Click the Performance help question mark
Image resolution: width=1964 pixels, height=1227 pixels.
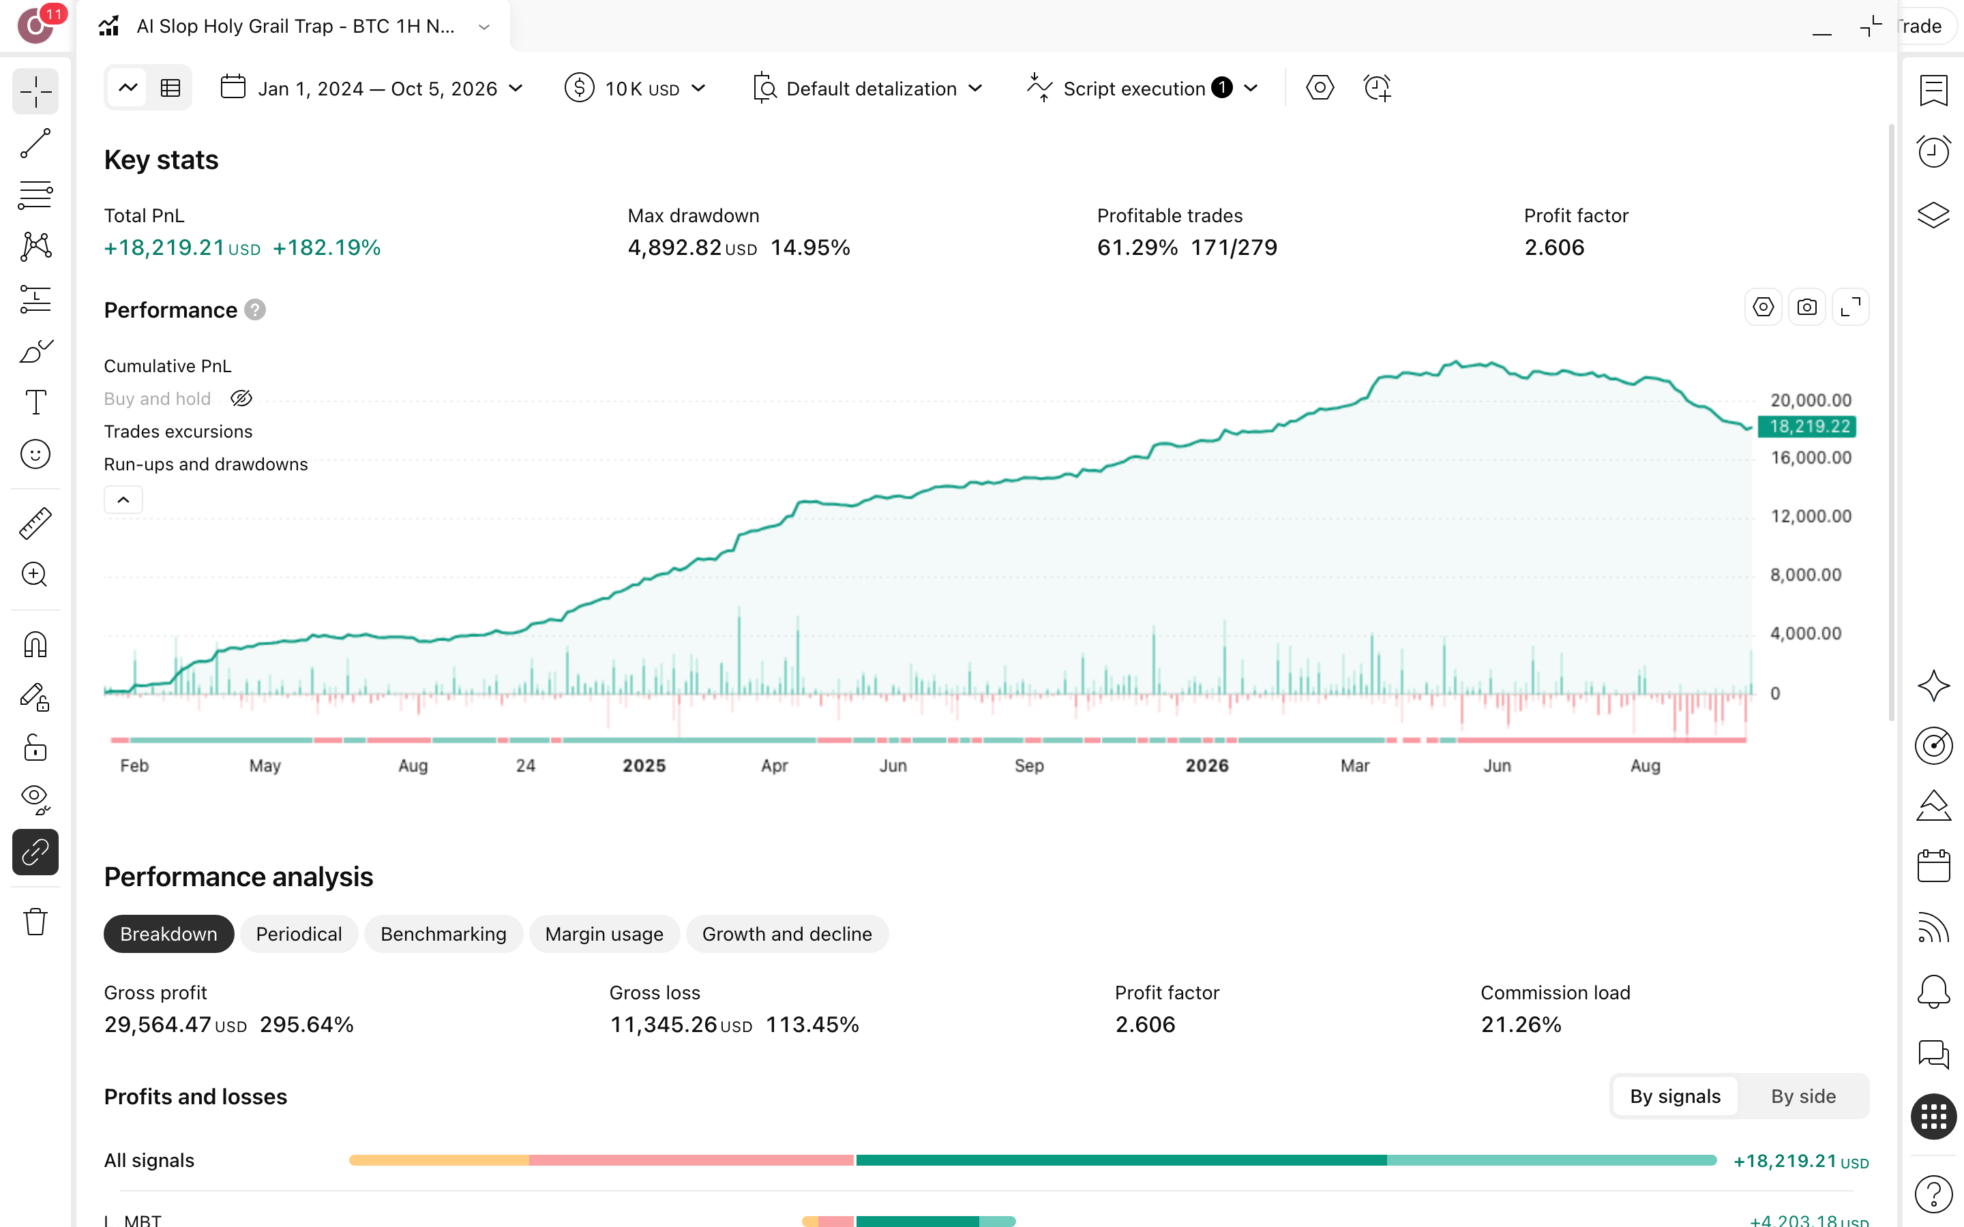(255, 310)
